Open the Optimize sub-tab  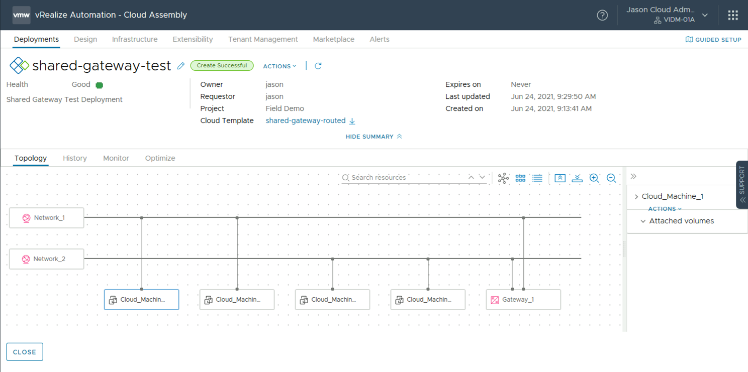[160, 158]
